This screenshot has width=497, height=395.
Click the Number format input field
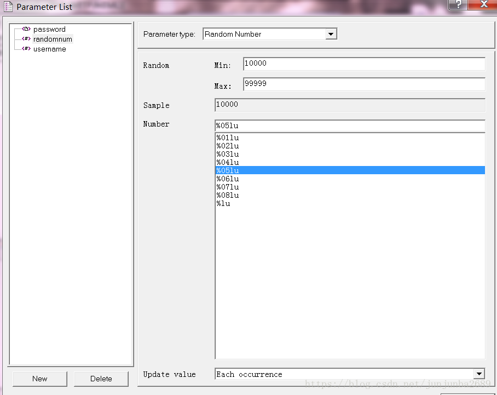[350, 125]
